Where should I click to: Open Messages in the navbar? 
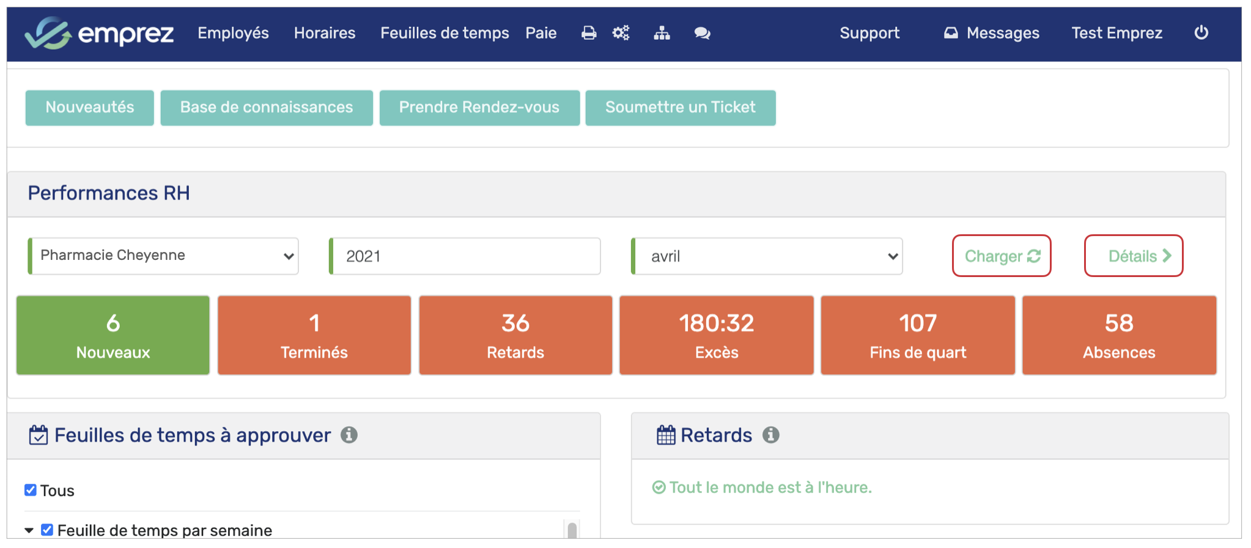click(x=991, y=33)
